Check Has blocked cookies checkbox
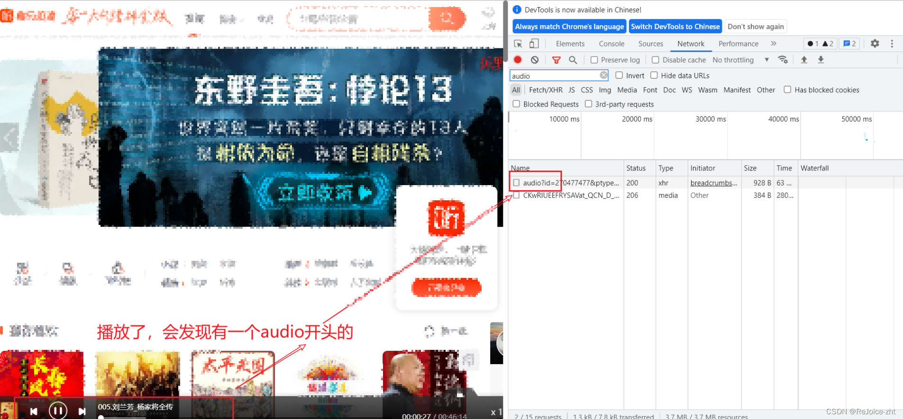The width and height of the screenshot is (903, 419). (787, 89)
